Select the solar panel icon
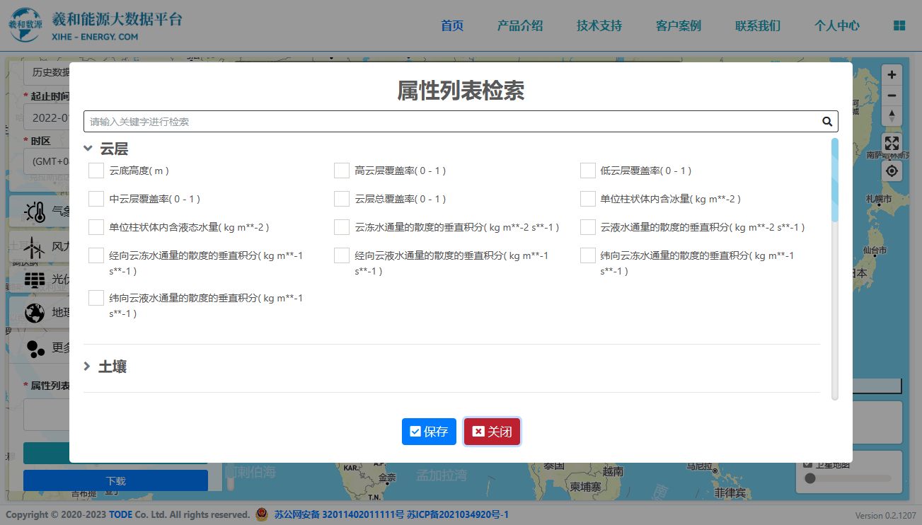The width and height of the screenshot is (922, 525). coord(35,279)
